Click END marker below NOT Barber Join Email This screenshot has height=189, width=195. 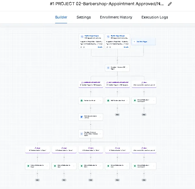117,115
